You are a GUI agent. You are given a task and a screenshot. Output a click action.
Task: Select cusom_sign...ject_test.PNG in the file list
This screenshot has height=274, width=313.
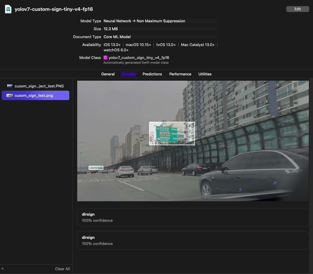coord(36,86)
